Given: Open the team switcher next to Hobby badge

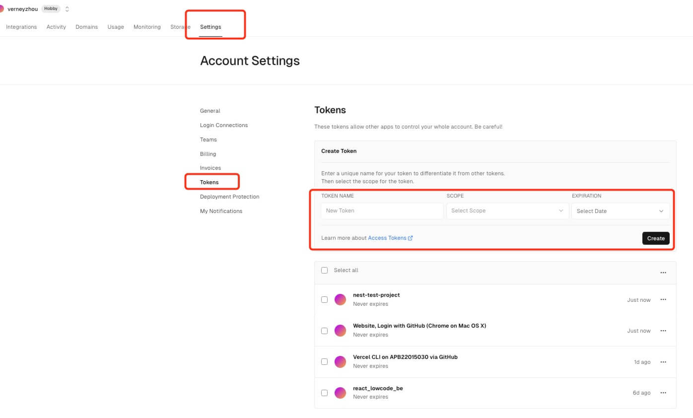Looking at the screenshot, I should click(68, 9).
